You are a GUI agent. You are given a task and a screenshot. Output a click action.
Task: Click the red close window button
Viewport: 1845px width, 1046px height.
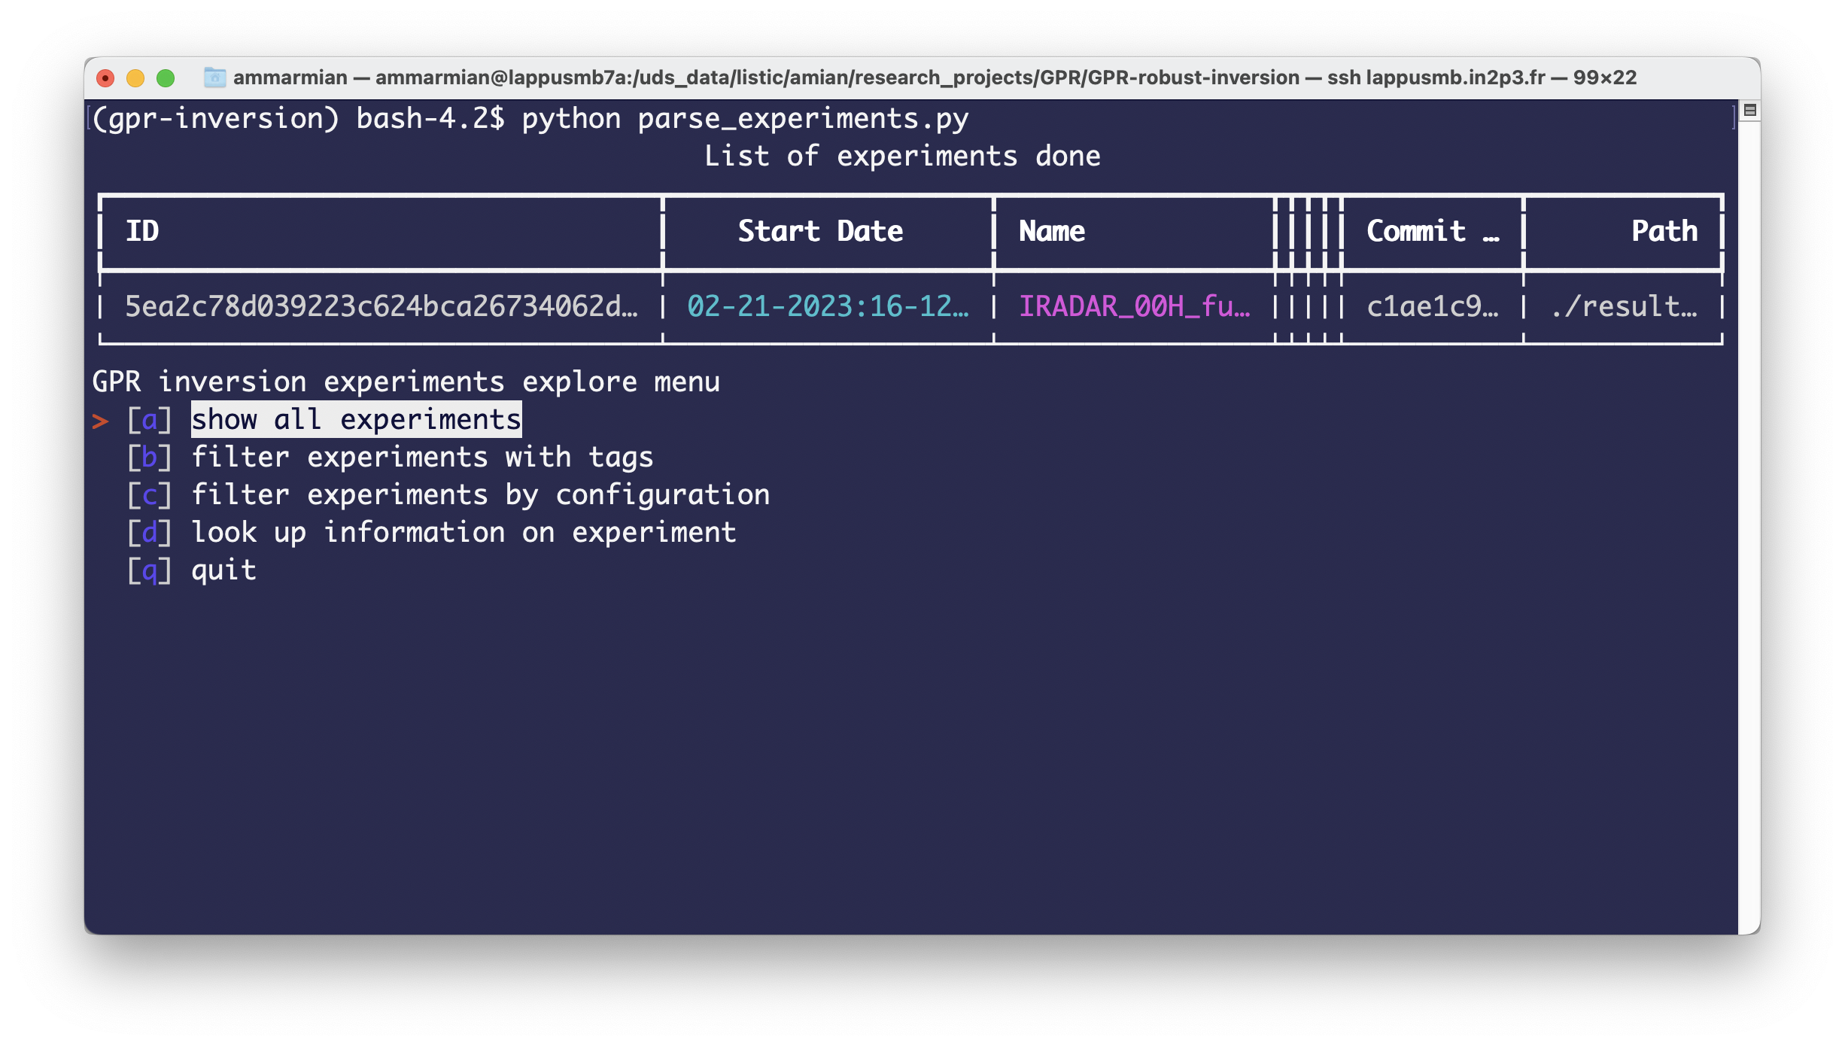105,78
